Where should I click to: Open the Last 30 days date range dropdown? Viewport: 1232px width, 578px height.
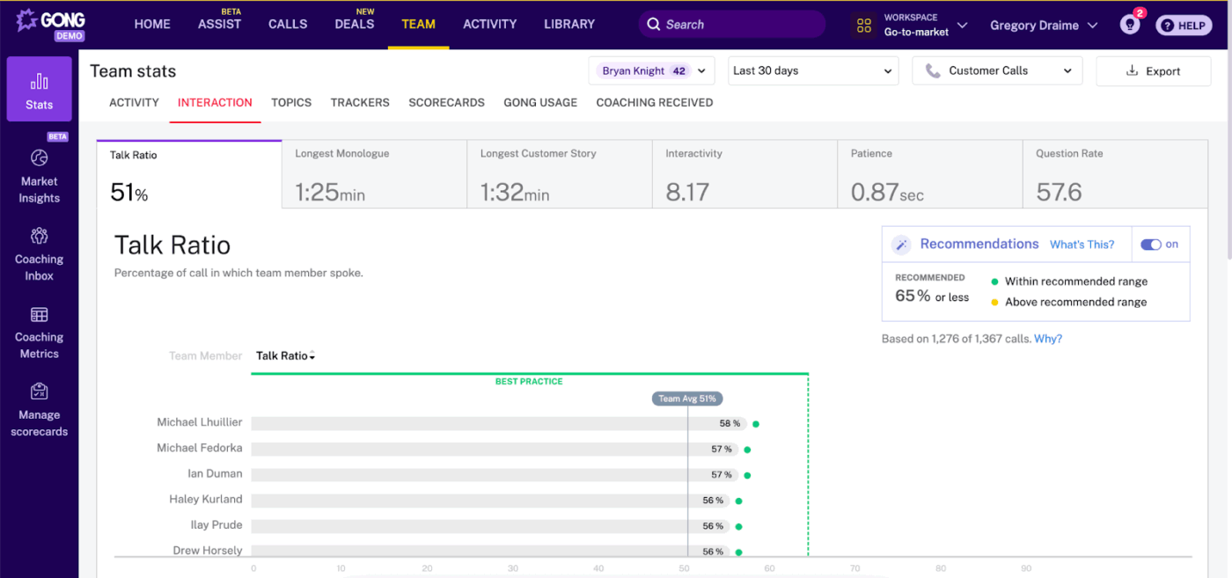click(812, 70)
